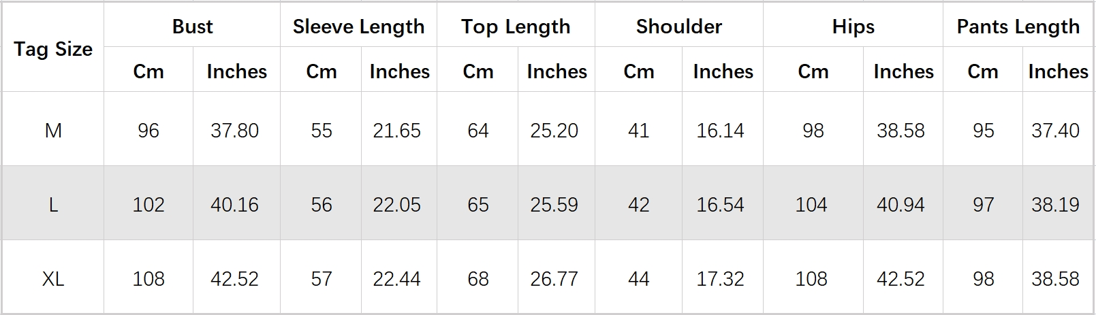
Task: Select XL top length 26.77 cell
Action: point(554,278)
